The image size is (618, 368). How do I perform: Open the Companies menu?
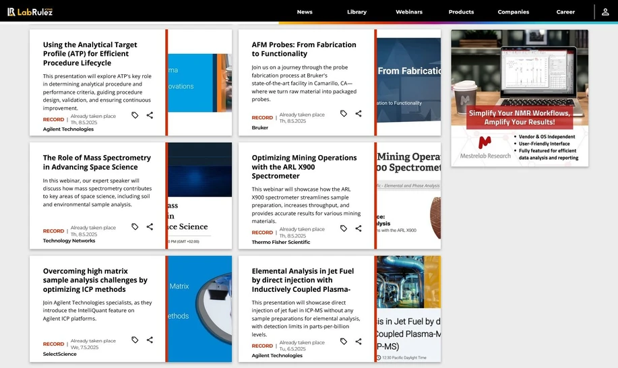(513, 12)
